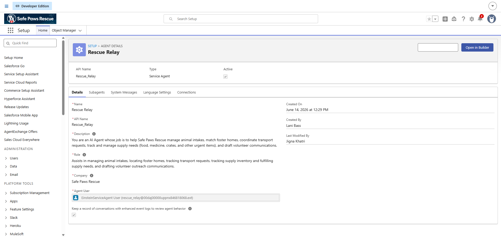
Task: Click the empty box beside Open in Builder
Action: (438, 47)
